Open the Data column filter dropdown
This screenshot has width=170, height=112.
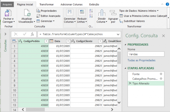point(68,41)
